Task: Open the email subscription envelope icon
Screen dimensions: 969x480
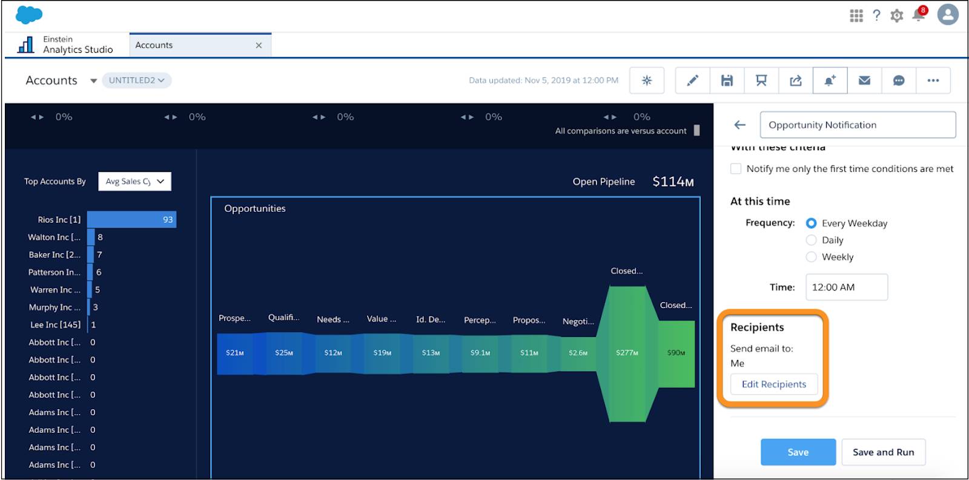Action: pyautogui.click(x=864, y=81)
